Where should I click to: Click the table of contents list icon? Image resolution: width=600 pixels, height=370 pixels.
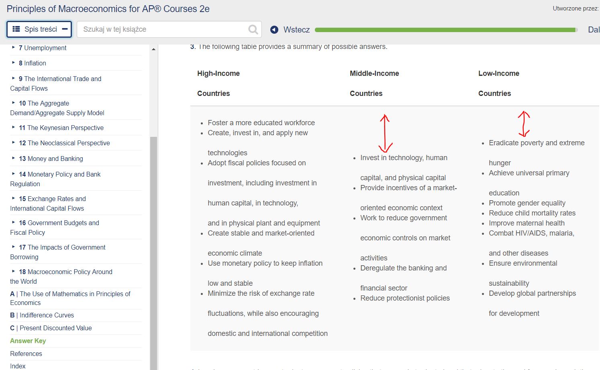pyautogui.click(x=16, y=29)
